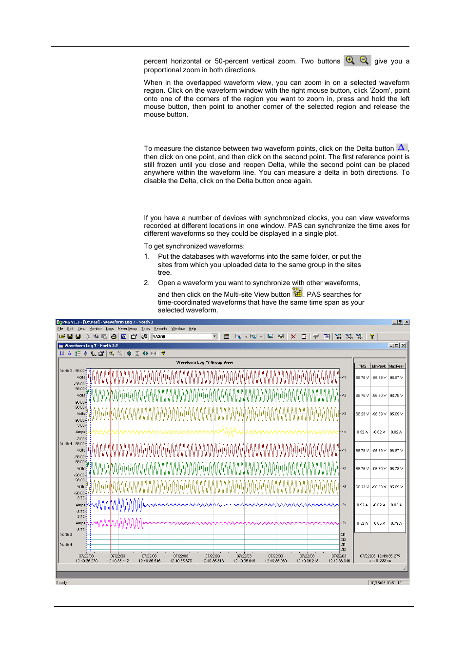Open the Edit menu
465x659 pixels.
tap(70, 329)
